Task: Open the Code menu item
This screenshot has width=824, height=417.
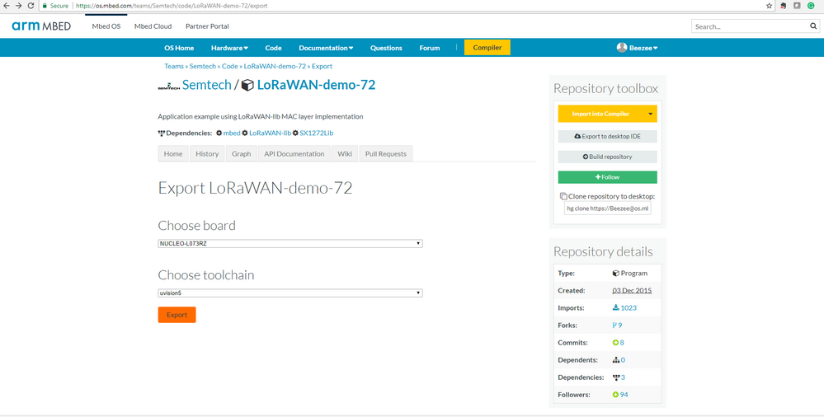Action: coord(273,48)
